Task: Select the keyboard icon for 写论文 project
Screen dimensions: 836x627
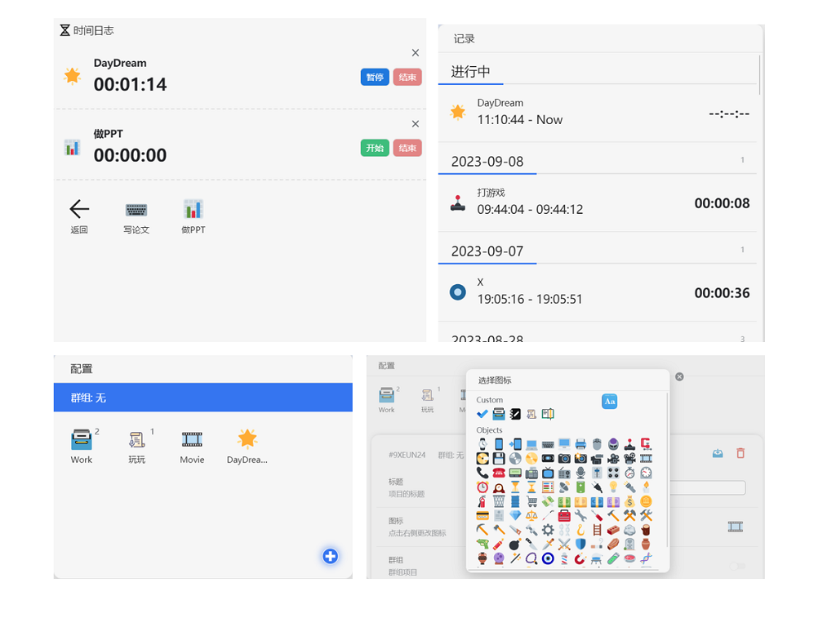Action: coord(136,211)
